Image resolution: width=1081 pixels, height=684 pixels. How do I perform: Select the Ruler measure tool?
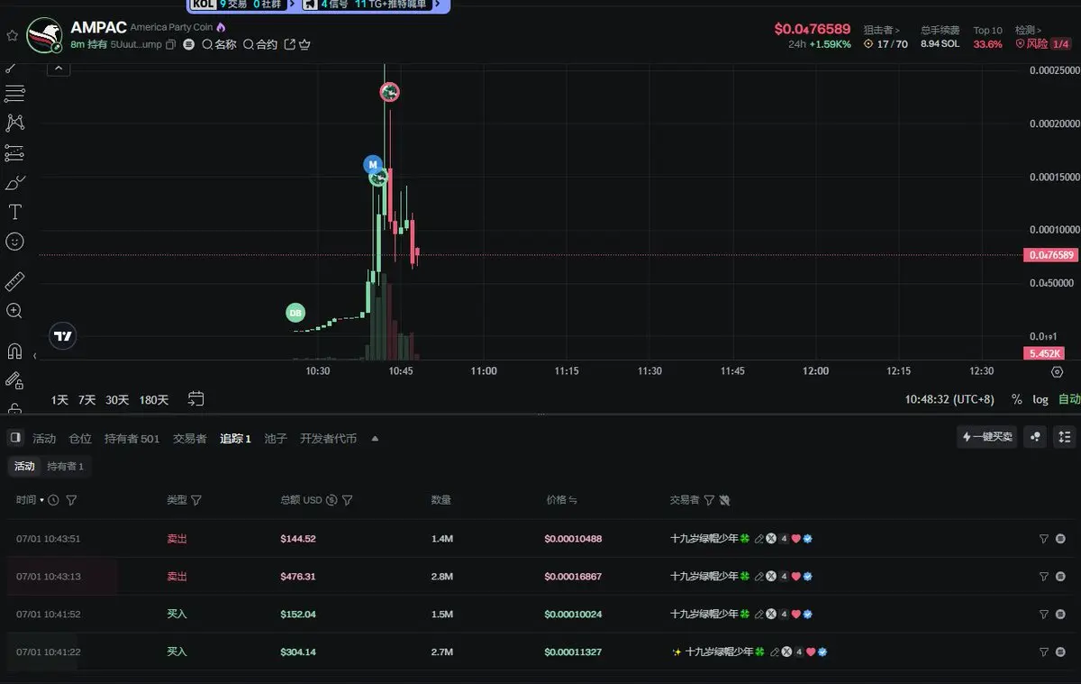(x=14, y=282)
